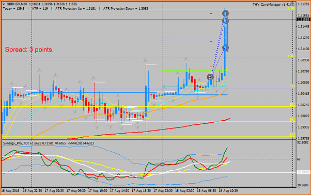311x195 pixels.
Task: Open the chart menu triangle beside GBPUSD,M30
Action: coord(4,4)
